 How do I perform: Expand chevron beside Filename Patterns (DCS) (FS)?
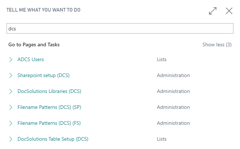pos(11,123)
